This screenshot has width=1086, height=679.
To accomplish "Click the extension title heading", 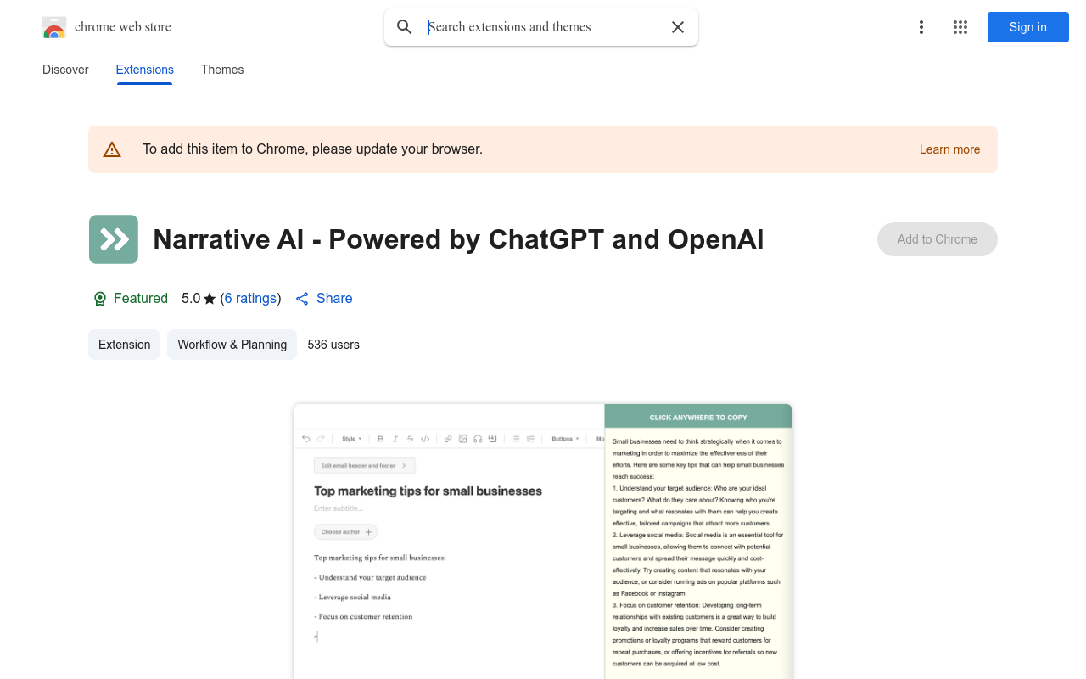I will (458, 239).
